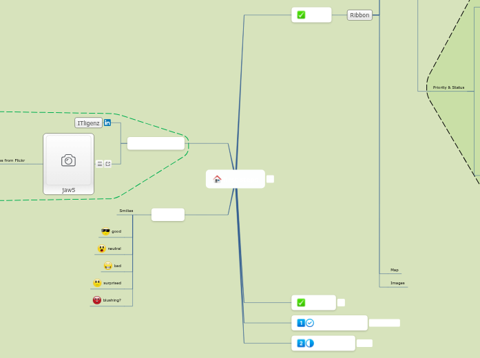Select the Map topic
The image size is (480, 358).
pos(395,270)
